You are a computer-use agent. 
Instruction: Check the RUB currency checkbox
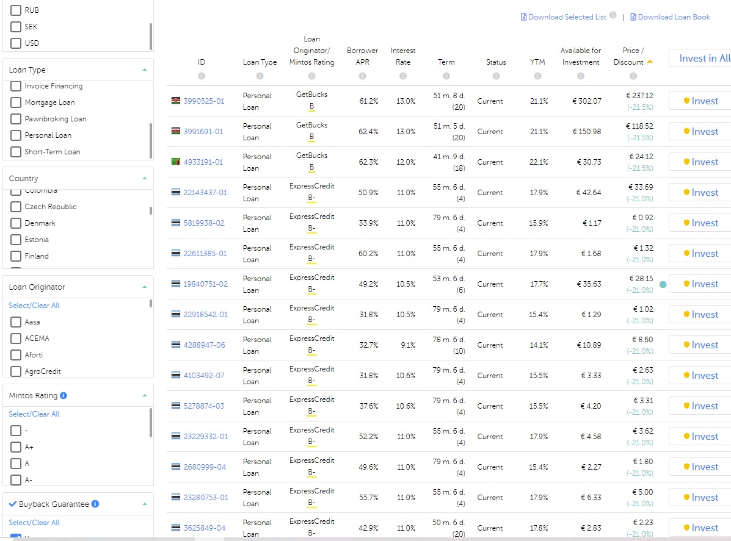(x=16, y=10)
